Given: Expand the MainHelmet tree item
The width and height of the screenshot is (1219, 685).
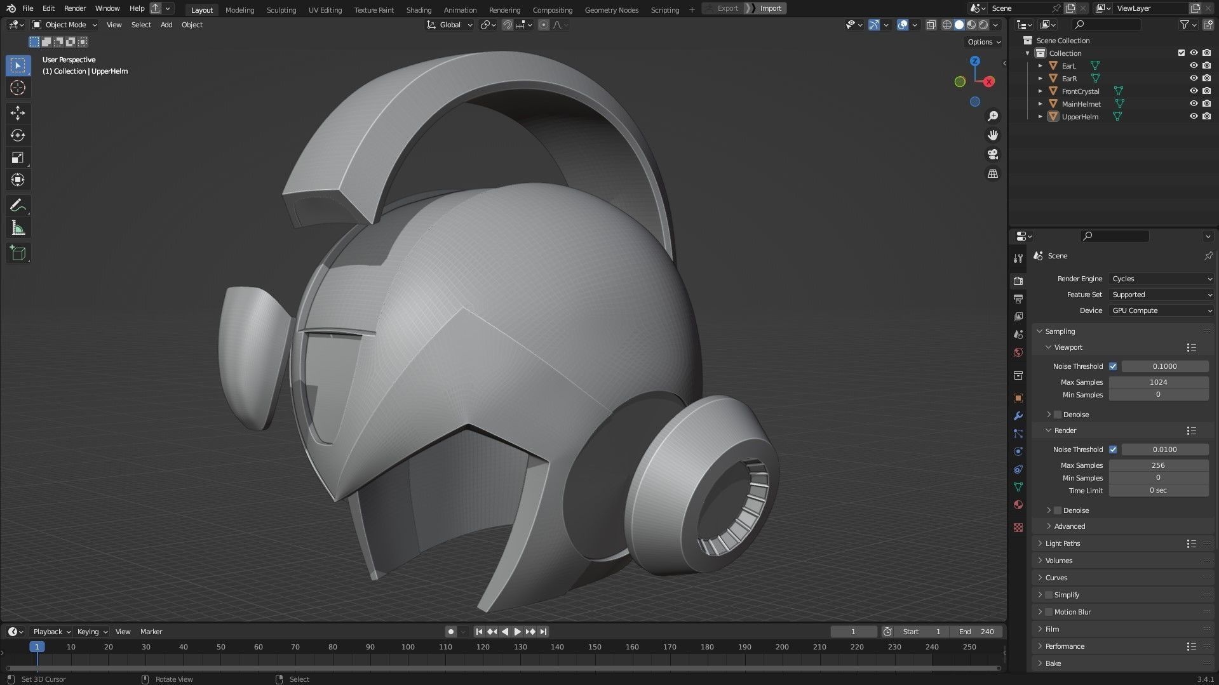Looking at the screenshot, I should [x=1040, y=104].
